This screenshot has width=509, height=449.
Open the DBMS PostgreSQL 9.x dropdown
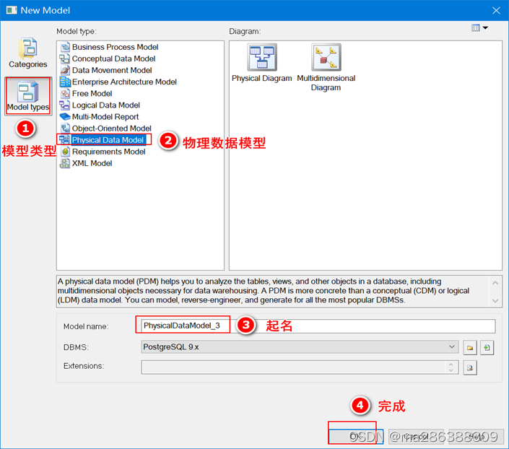click(300, 346)
